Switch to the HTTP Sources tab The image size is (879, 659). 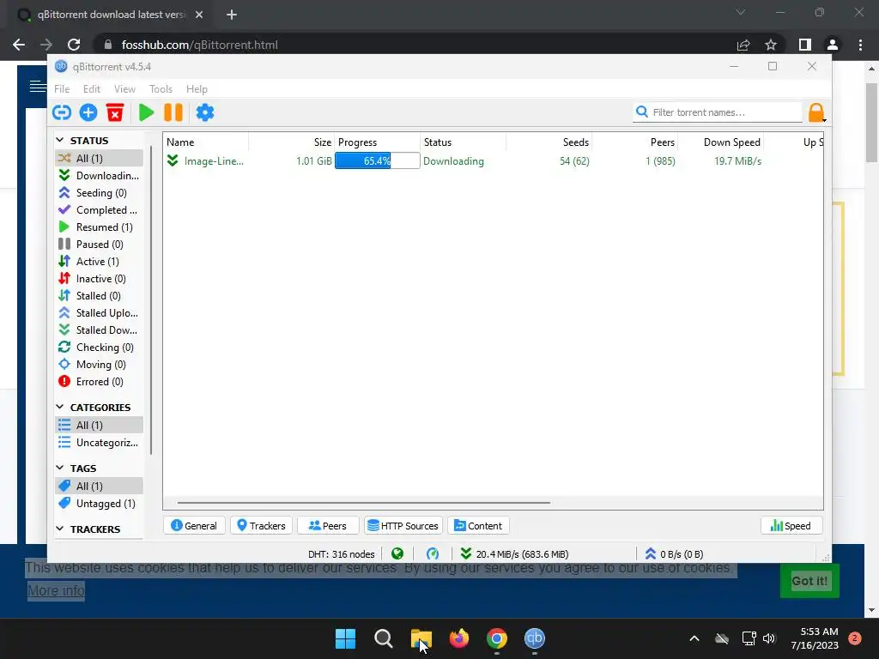(x=403, y=526)
